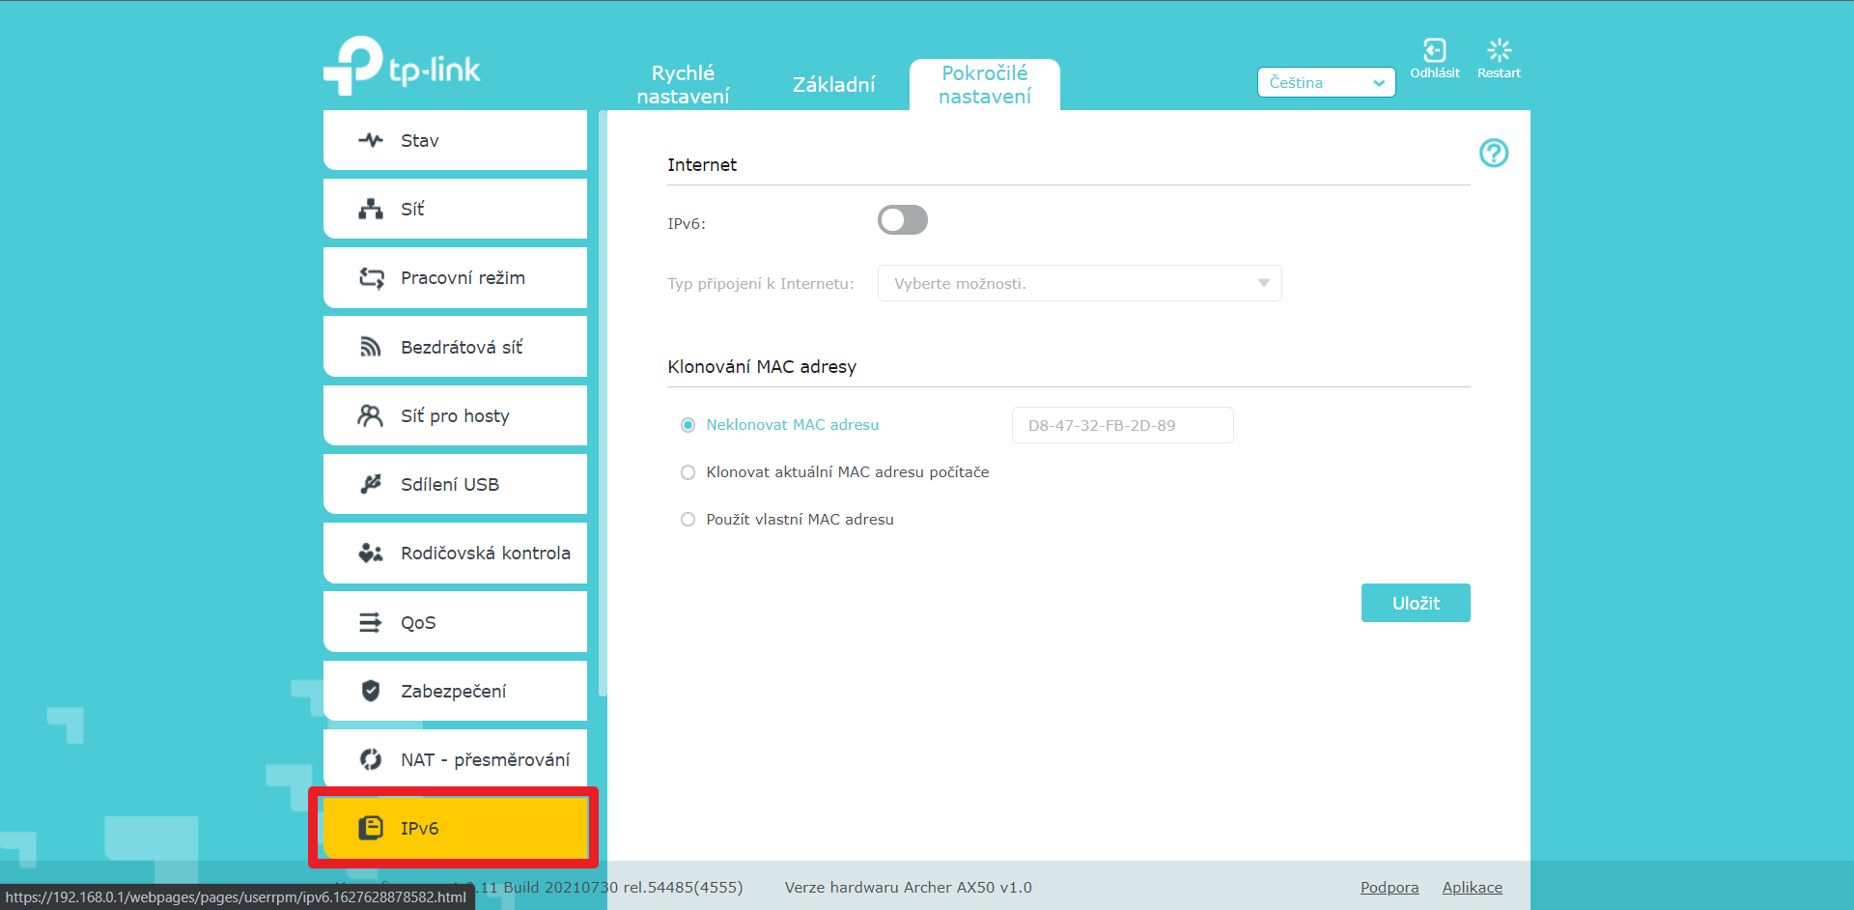Select Použít vlastní MAC adresu option

pos(688,520)
